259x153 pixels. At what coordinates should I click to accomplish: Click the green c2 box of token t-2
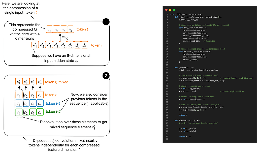(26, 112)
